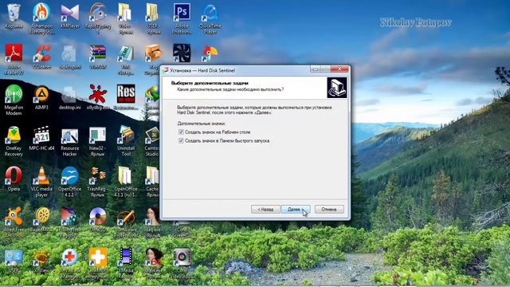
Task: Minimize the Hard Disk Sentinel setup window
Action: 315,69
